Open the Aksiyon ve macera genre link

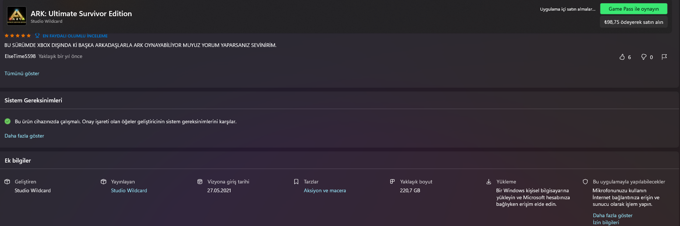click(325, 190)
